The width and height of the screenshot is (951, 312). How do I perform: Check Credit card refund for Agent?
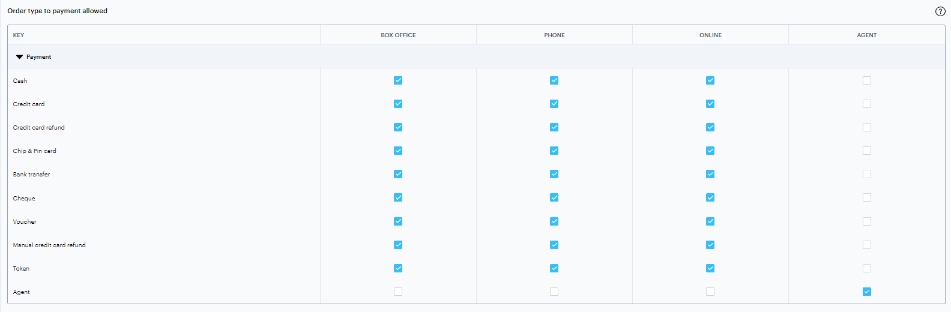tap(867, 127)
